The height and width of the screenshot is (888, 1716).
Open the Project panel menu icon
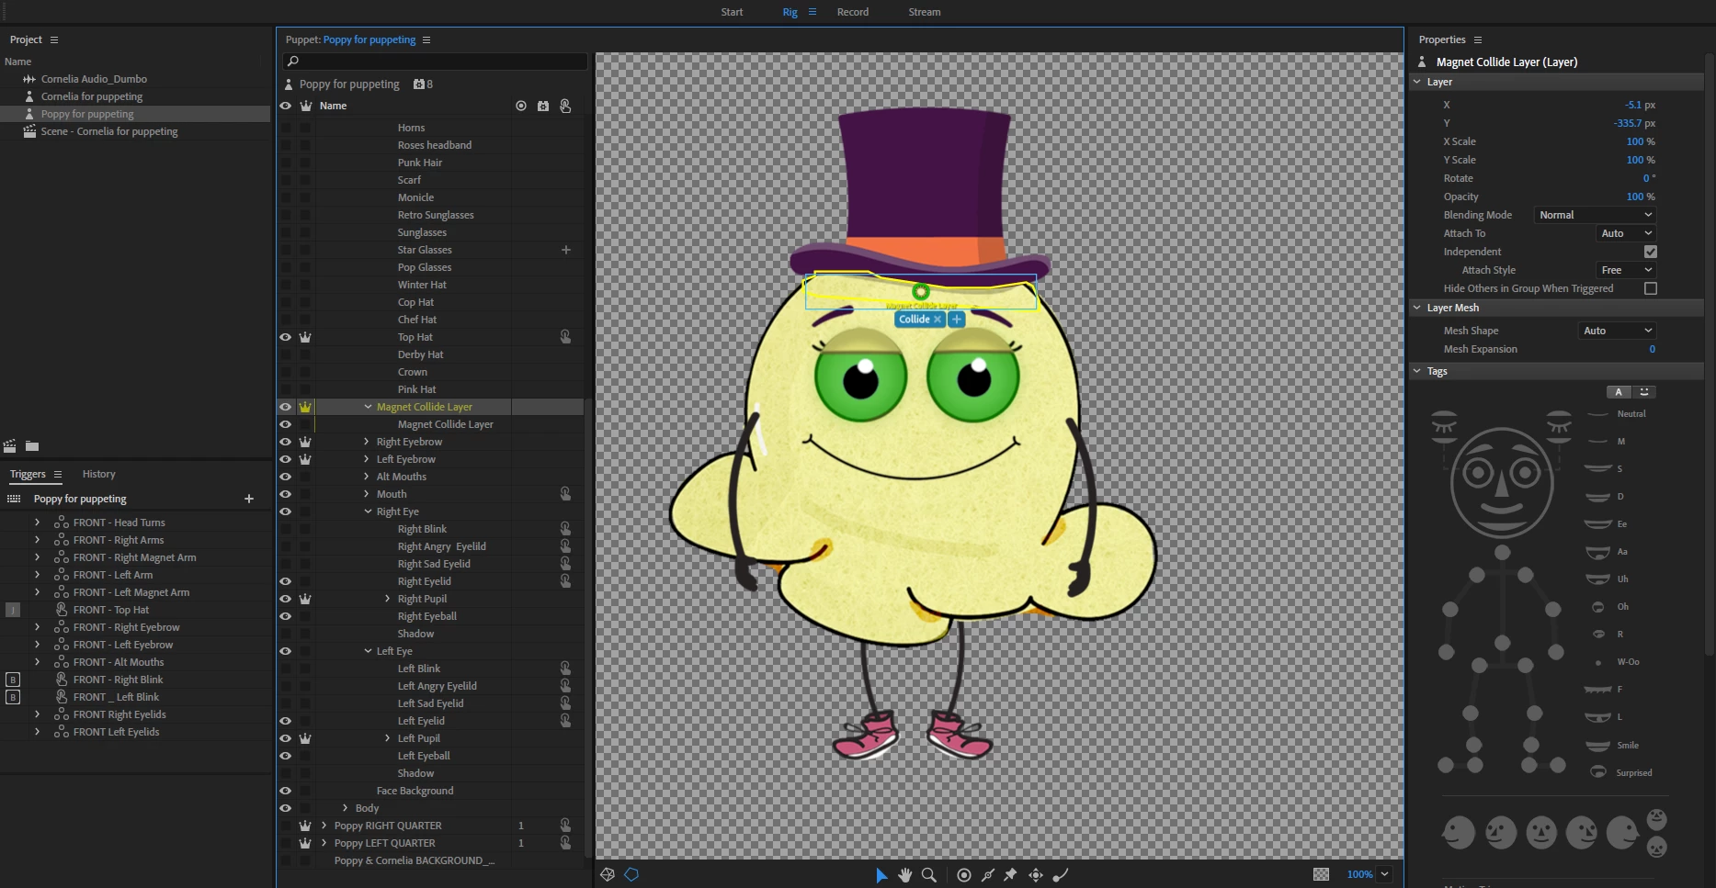pos(54,39)
